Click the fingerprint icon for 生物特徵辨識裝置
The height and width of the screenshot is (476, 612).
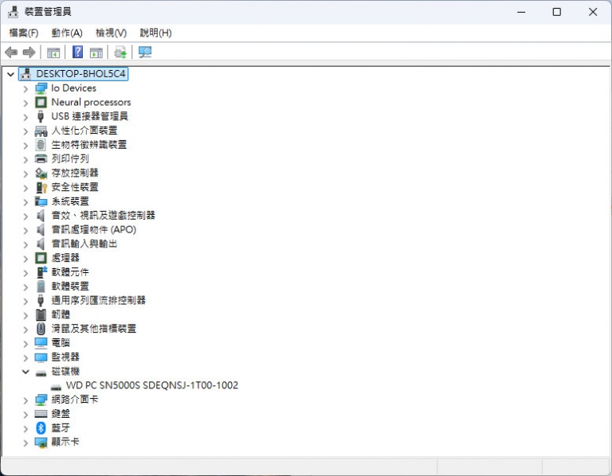click(x=41, y=145)
